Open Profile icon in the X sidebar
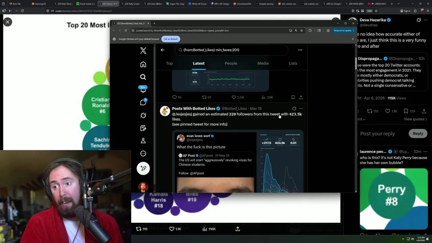The width and height of the screenshot is (432, 243). click(x=143, y=141)
